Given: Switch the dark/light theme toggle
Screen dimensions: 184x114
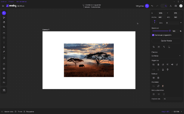Looking at the screenshot, I should [x=164, y=6].
